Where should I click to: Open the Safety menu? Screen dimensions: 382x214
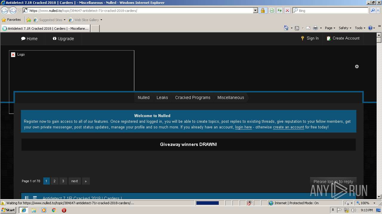click(345, 28)
